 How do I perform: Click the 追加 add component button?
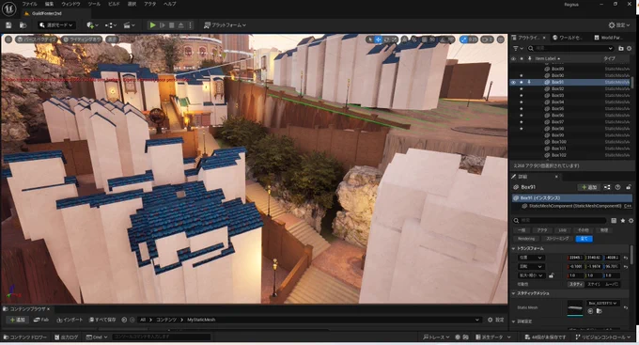(x=589, y=187)
